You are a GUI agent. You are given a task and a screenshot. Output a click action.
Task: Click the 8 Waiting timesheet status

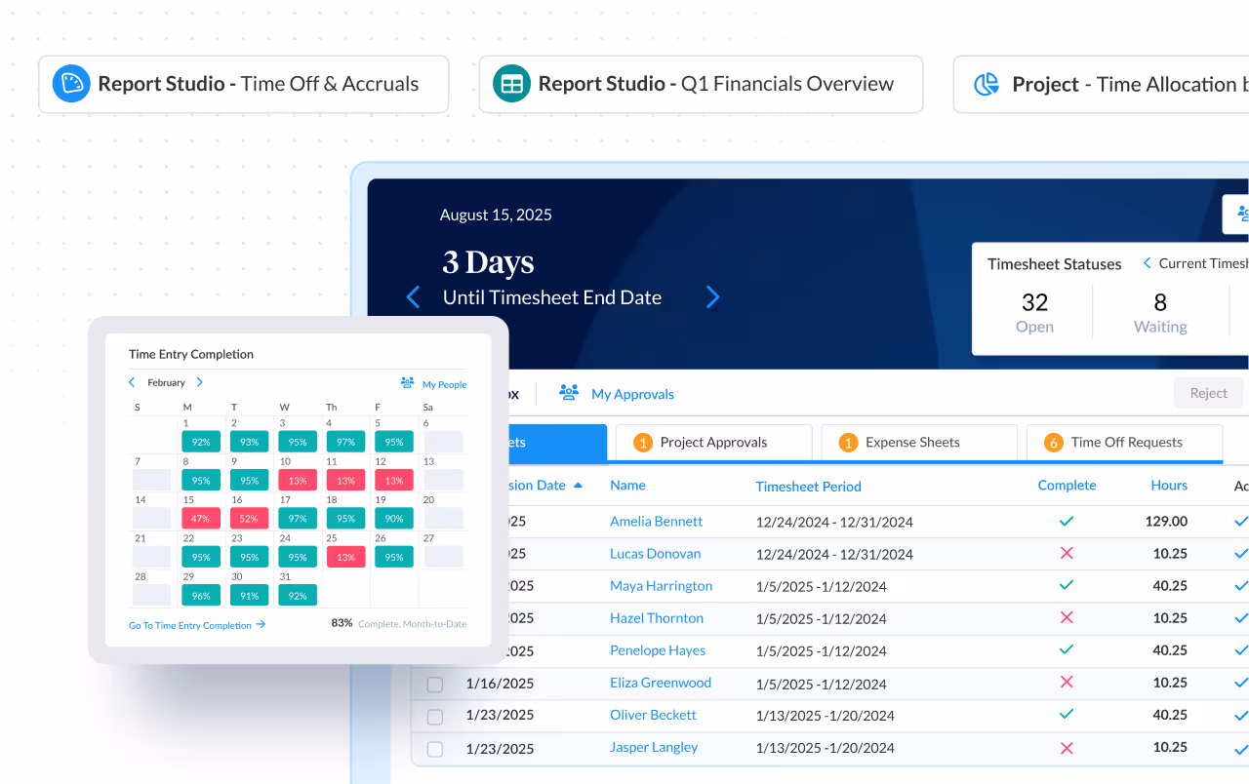[1160, 312]
